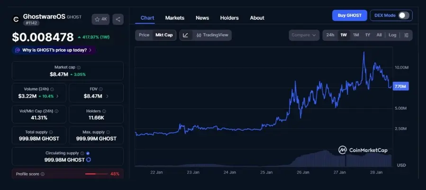Select Price chart view
Screen dimensions: 426x190
point(144,35)
